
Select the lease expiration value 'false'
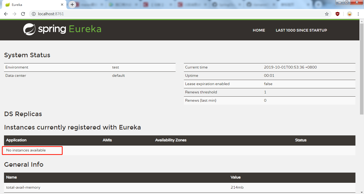(x=268, y=84)
